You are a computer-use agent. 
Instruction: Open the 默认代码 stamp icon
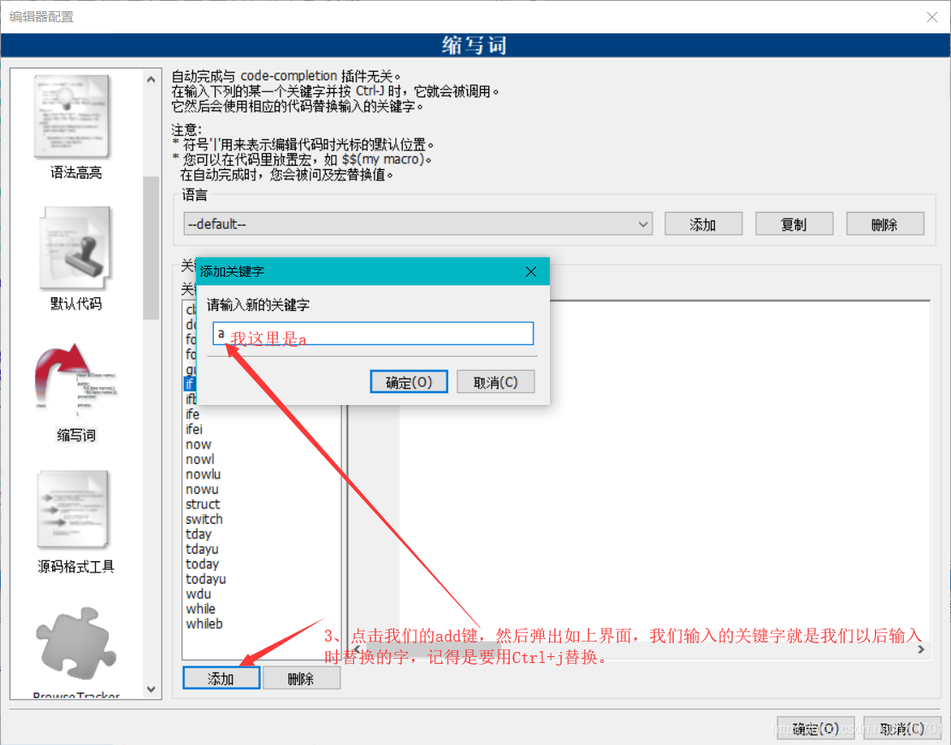click(76, 249)
